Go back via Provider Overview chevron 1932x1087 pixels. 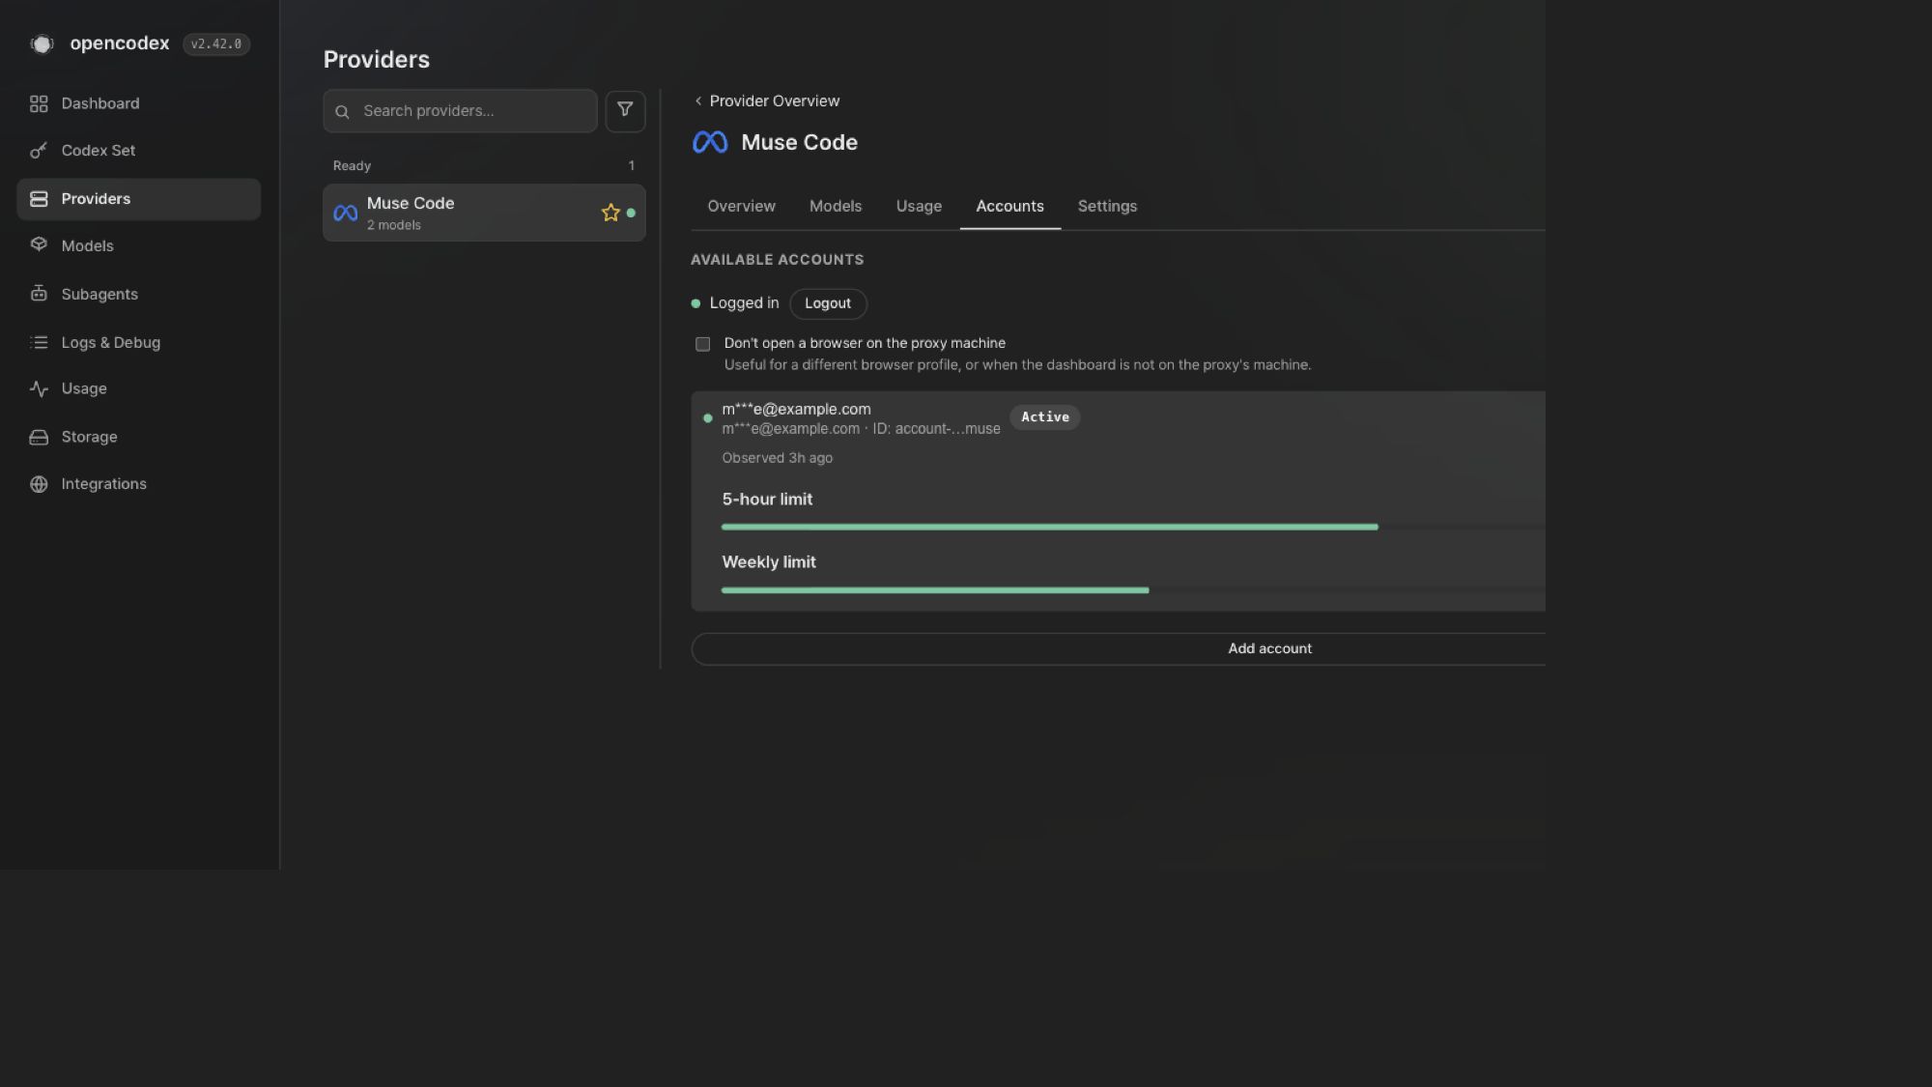click(x=697, y=100)
